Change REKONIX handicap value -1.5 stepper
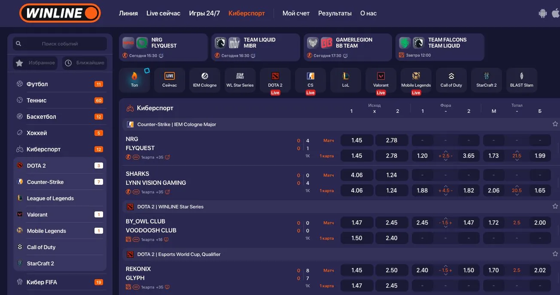This screenshot has width=560, height=295. pyautogui.click(x=445, y=270)
